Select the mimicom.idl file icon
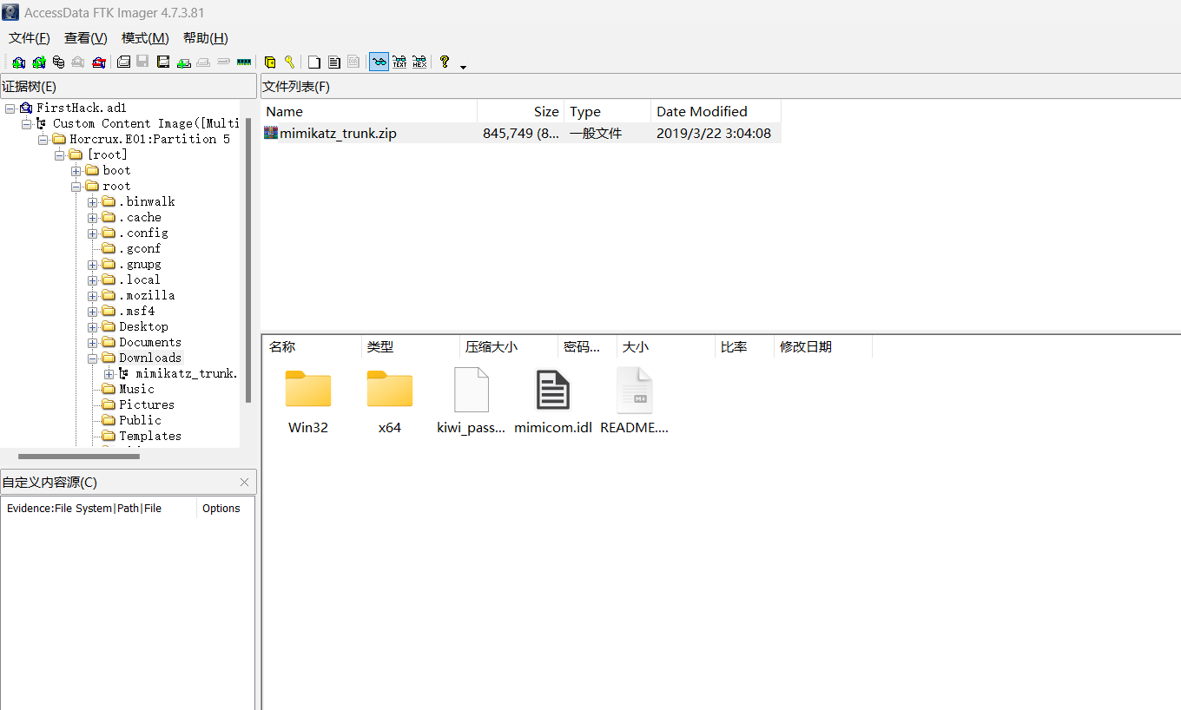Viewport: 1181px width, 710px height. [553, 389]
